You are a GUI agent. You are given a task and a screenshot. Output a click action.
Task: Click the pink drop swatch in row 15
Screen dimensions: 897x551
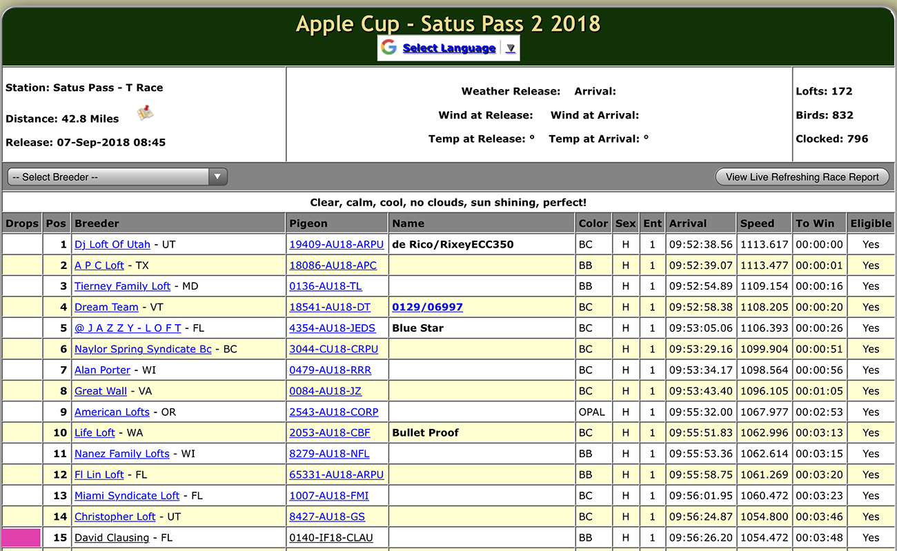21,538
